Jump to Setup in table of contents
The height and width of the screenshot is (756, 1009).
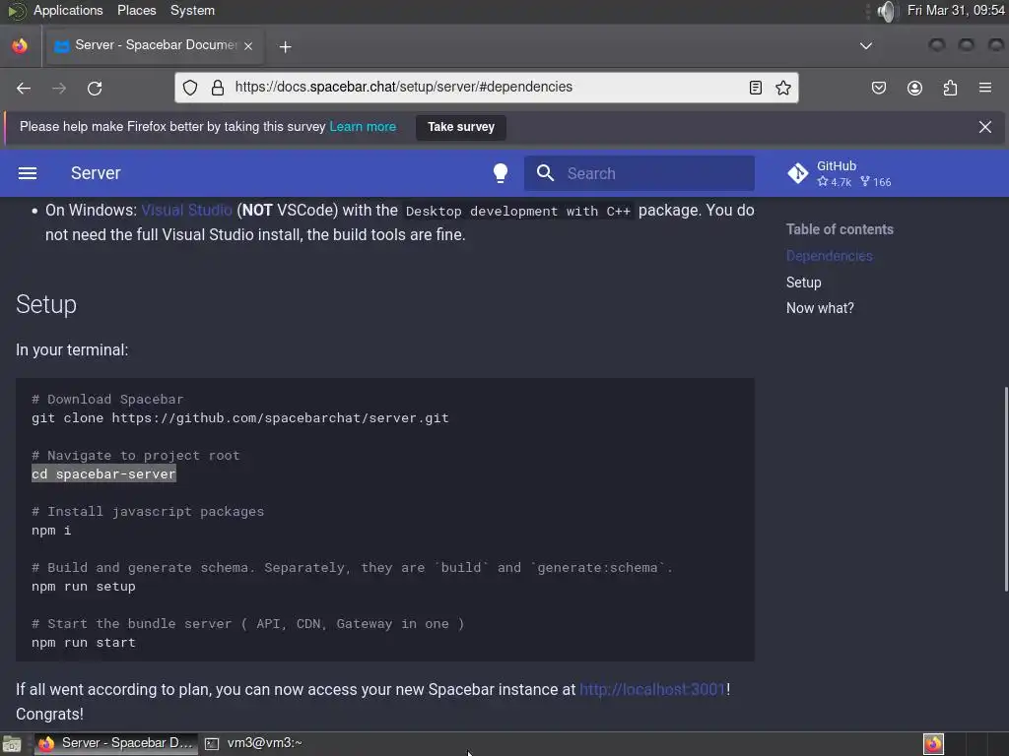pyautogui.click(x=803, y=283)
